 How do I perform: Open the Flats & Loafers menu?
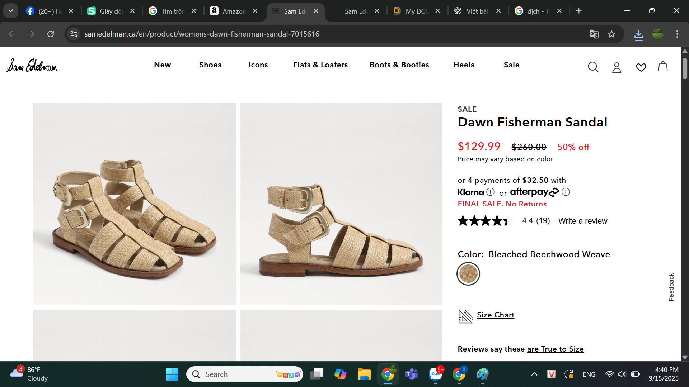[x=320, y=65]
